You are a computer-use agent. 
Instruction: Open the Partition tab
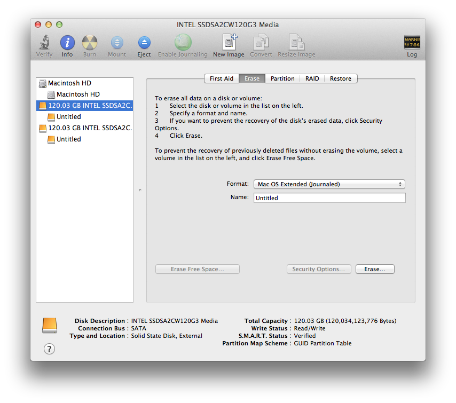tap(282, 78)
